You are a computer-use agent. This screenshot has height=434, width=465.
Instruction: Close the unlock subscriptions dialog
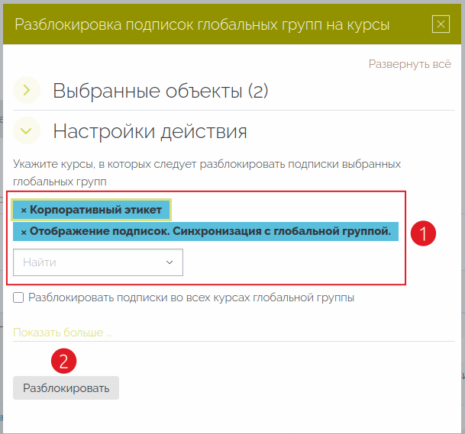441,24
